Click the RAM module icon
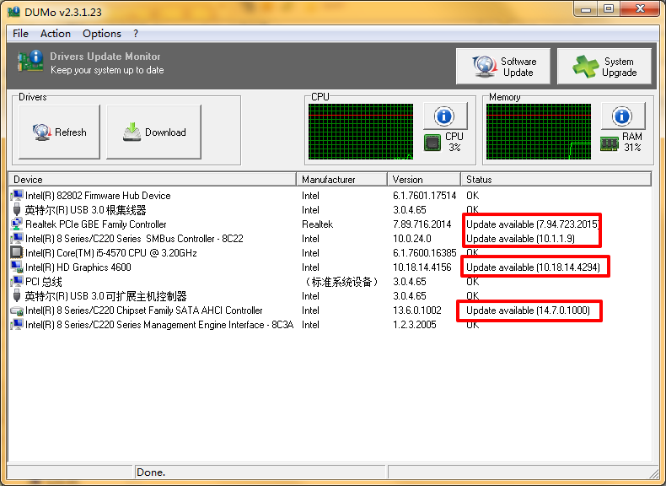This screenshot has height=486, width=666. point(610,143)
